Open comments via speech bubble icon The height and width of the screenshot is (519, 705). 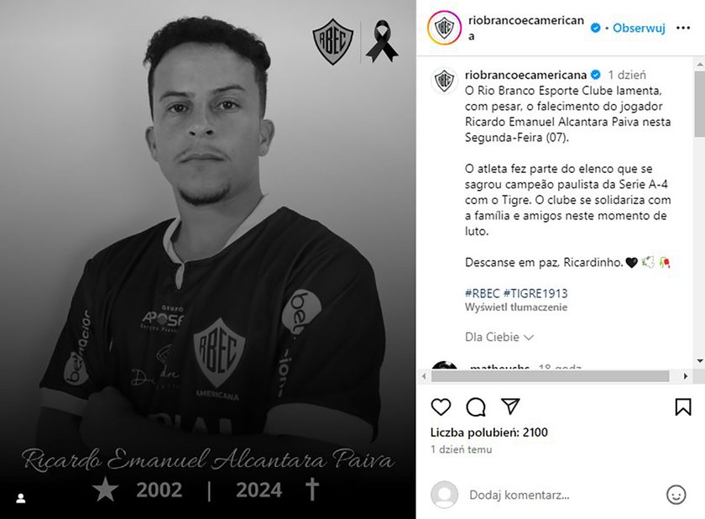pyautogui.click(x=476, y=407)
